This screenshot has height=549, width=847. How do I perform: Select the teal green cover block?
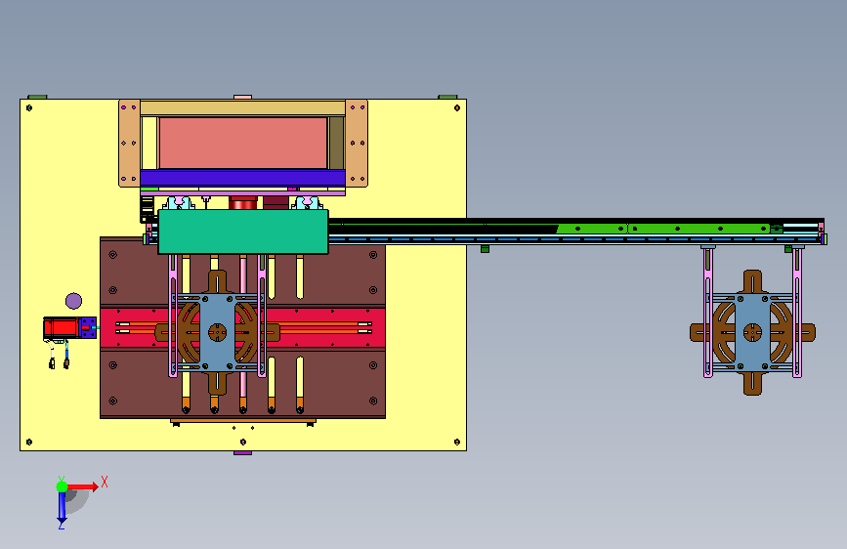[x=243, y=232]
